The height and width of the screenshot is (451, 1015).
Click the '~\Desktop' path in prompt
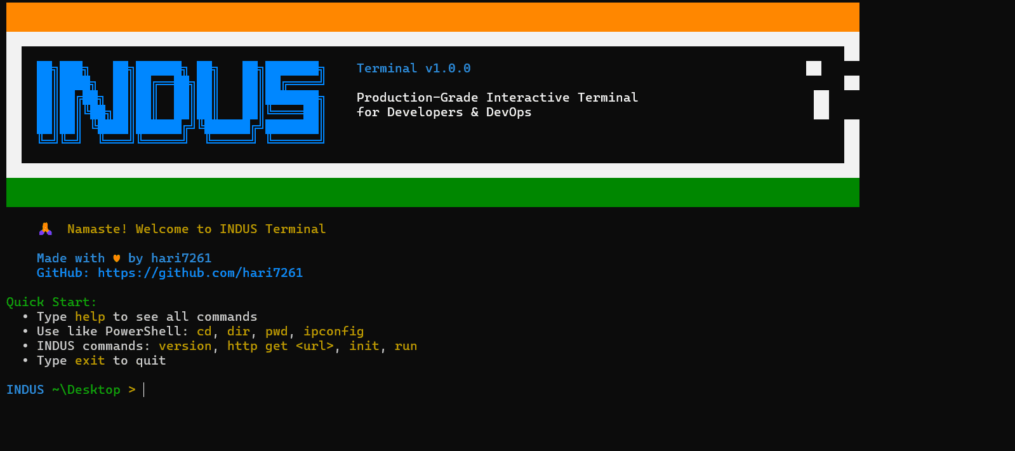point(86,390)
